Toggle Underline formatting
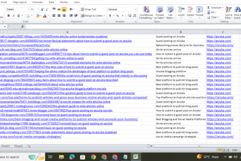 pyautogui.click(x=18, y=16)
